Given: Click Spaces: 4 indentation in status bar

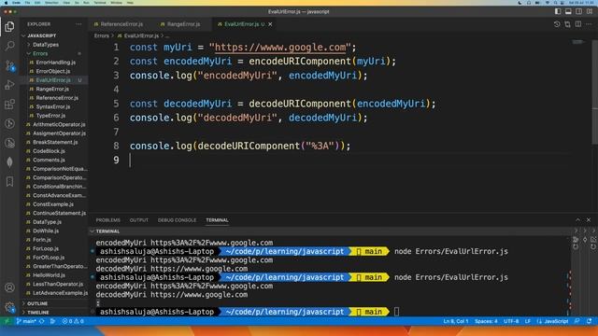Looking at the screenshot, I should [486, 321].
